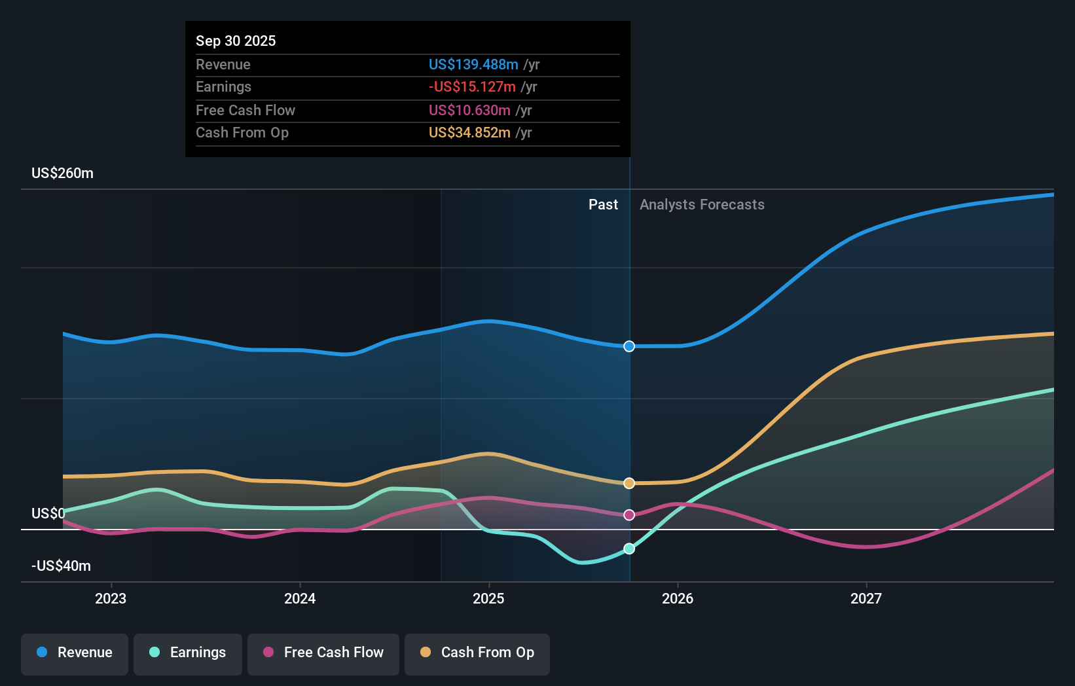Open the US$139.488m Revenue value link
The image size is (1075, 686).
[x=473, y=65]
